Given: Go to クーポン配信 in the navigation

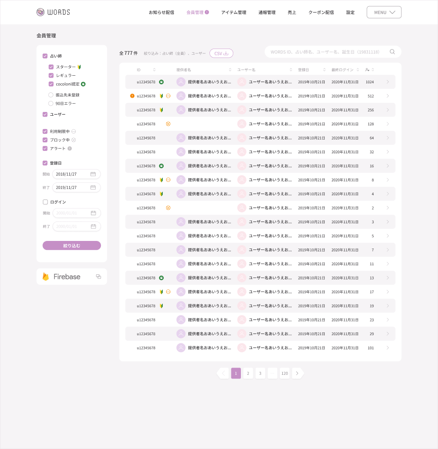Looking at the screenshot, I should click(321, 12).
